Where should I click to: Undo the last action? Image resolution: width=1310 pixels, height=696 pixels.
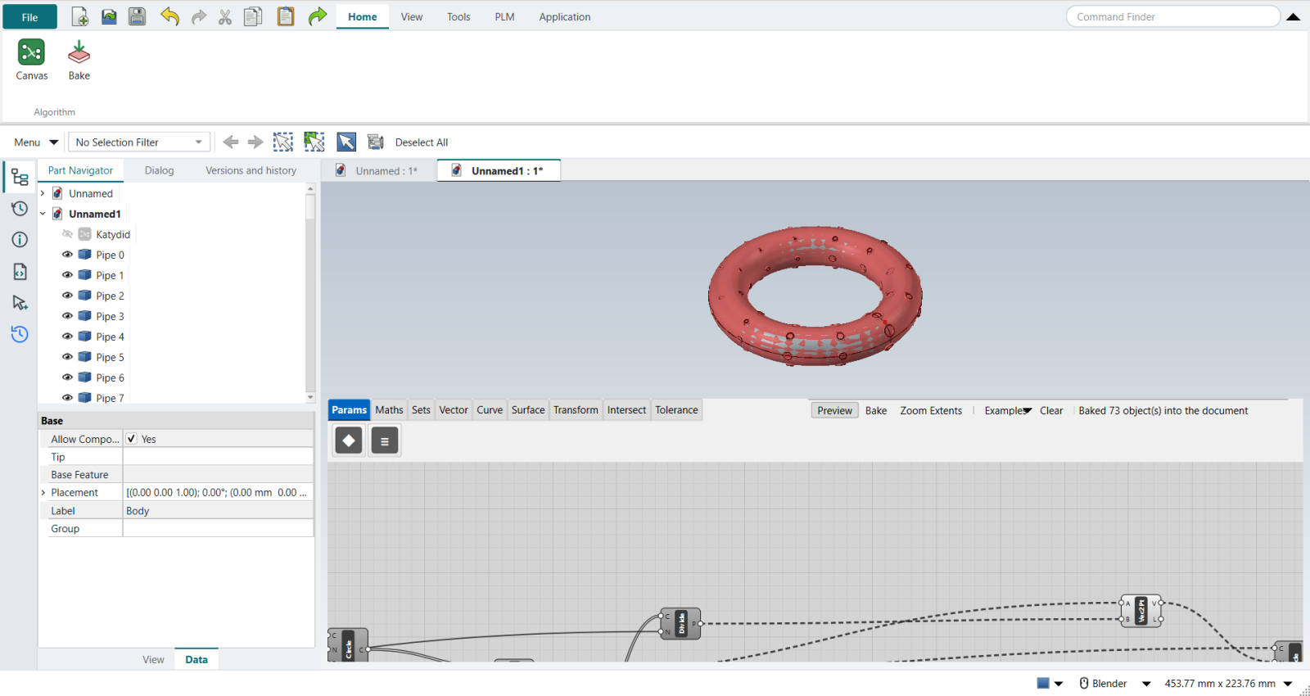pyautogui.click(x=169, y=16)
